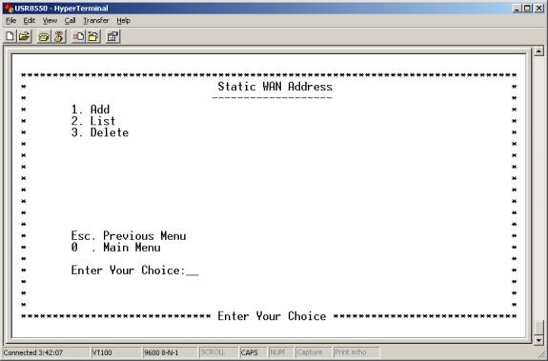Open the Help menu

(x=123, y=21)
